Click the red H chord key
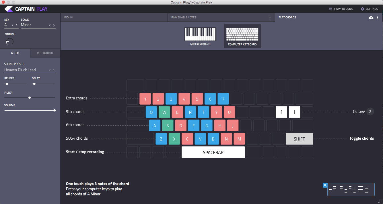This screenshot has height=204, width=383. [220, 125]
